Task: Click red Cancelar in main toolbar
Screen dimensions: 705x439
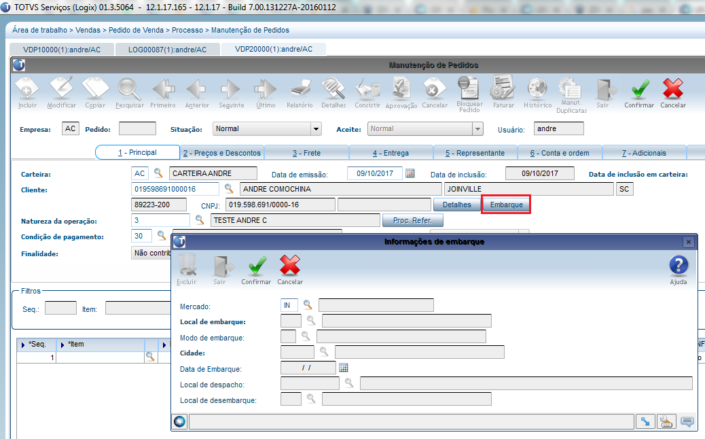Action: click(x=673, y=92)
